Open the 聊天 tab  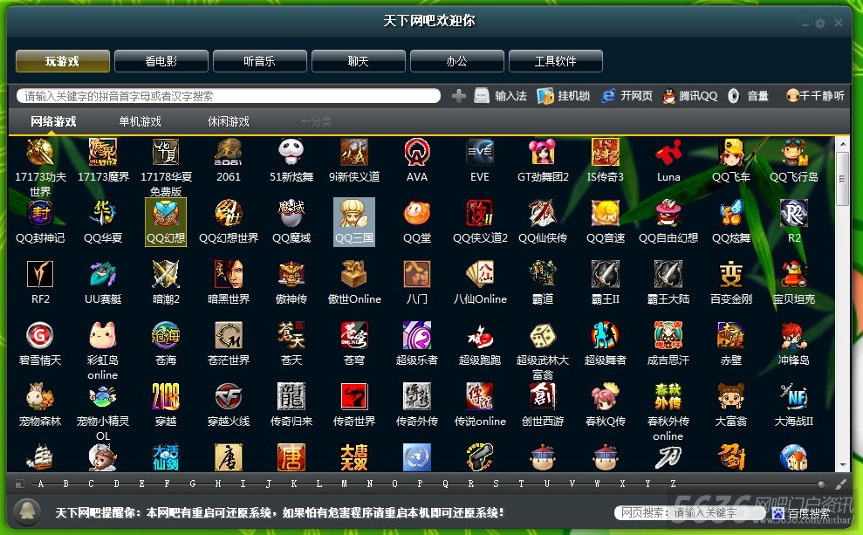359,61
